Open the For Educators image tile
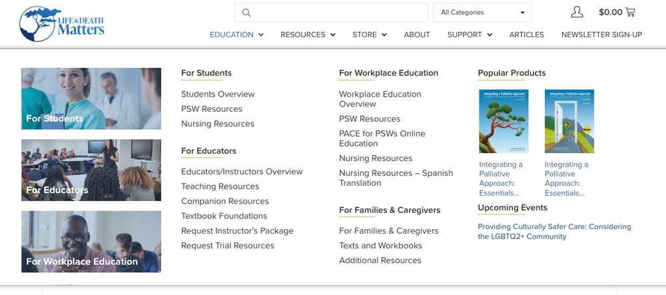666x295 pixels. click(91, 170)
